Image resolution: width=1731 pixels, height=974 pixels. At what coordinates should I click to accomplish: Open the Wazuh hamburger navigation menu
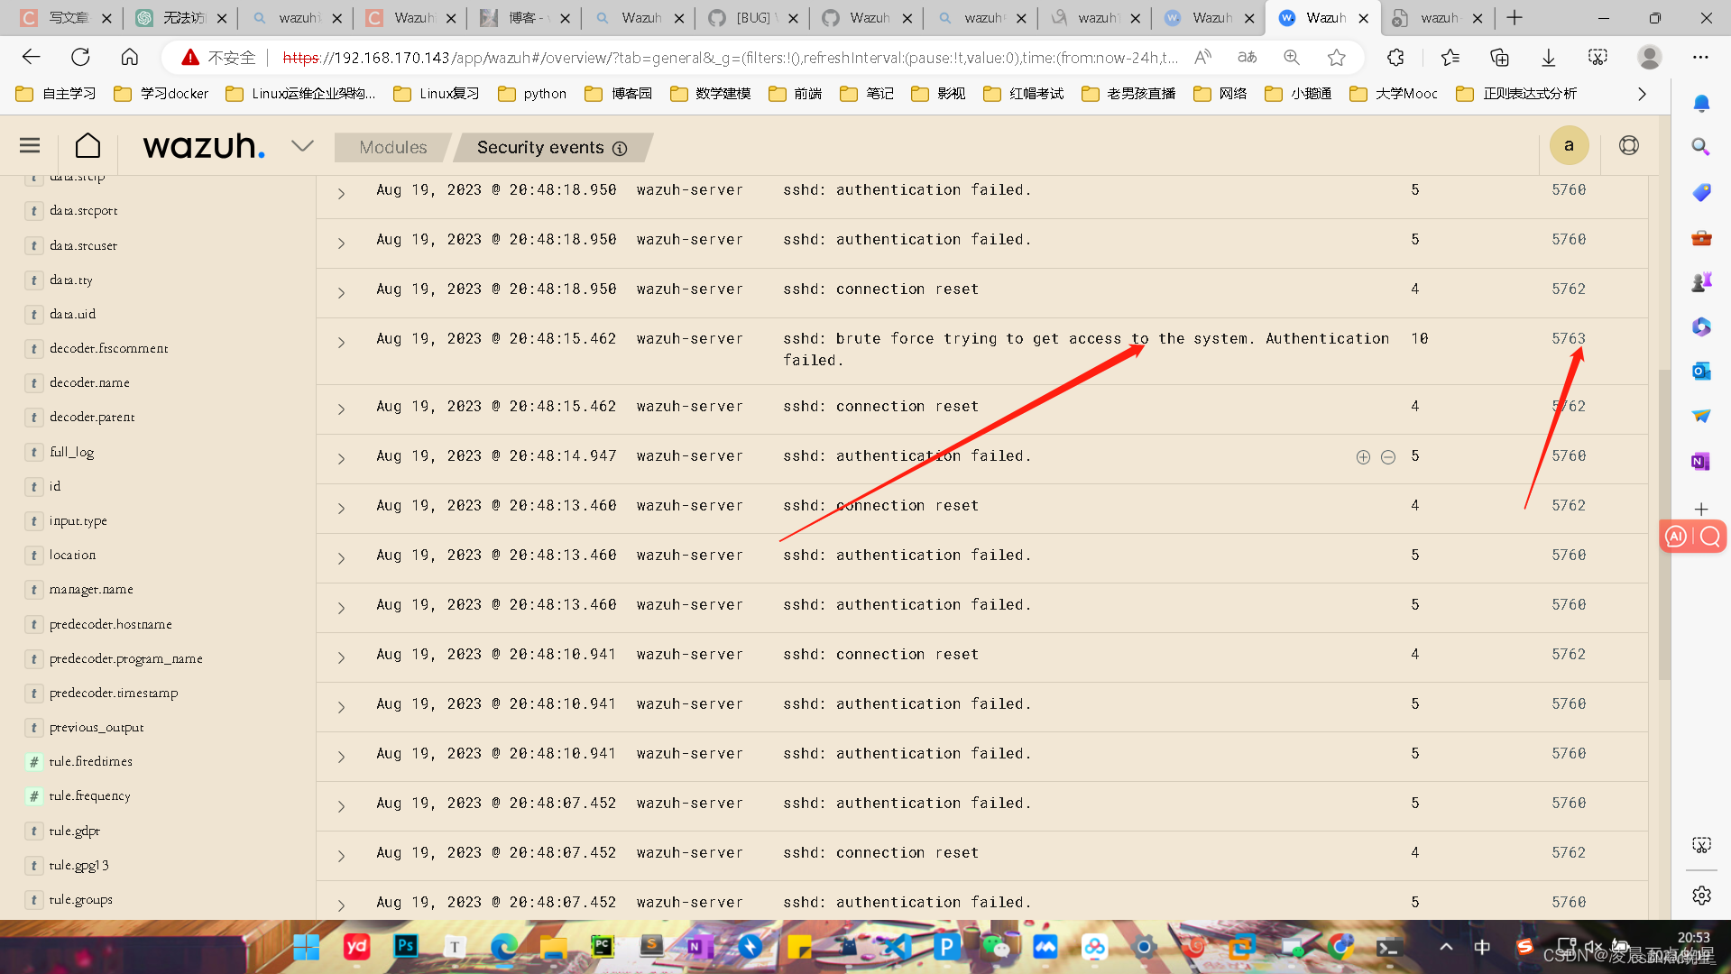(x=30, y=145)
